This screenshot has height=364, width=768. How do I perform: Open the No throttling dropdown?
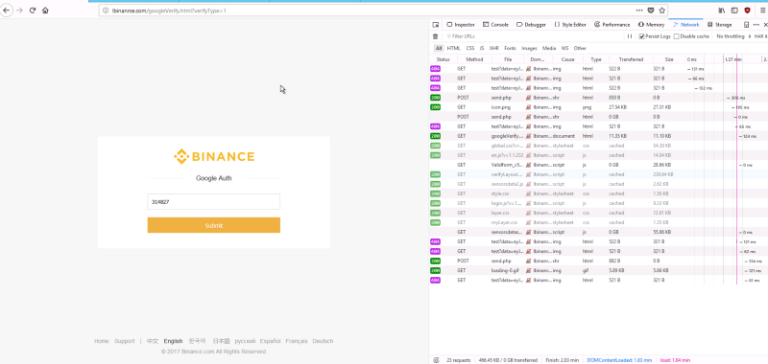pos(732,36)
